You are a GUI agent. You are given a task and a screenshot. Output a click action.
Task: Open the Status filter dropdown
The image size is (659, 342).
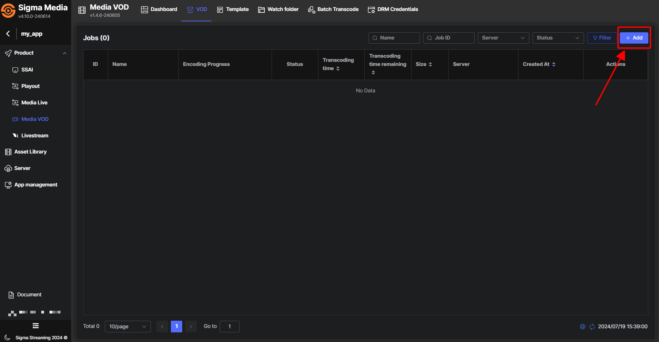[x=558, y=38]
